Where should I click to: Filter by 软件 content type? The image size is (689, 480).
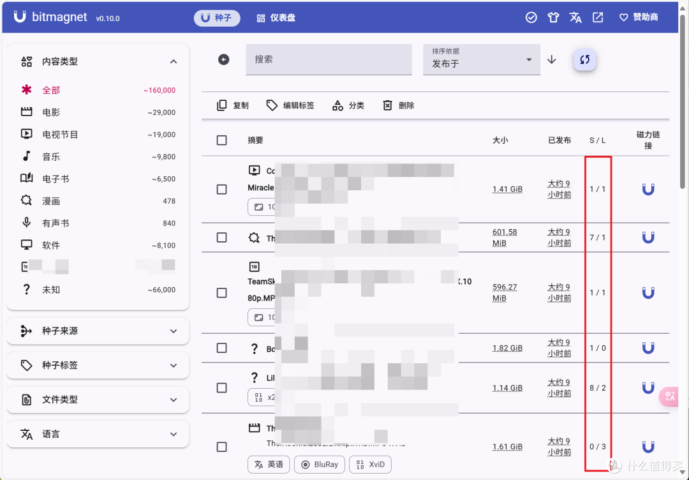[x=98, y=245]
